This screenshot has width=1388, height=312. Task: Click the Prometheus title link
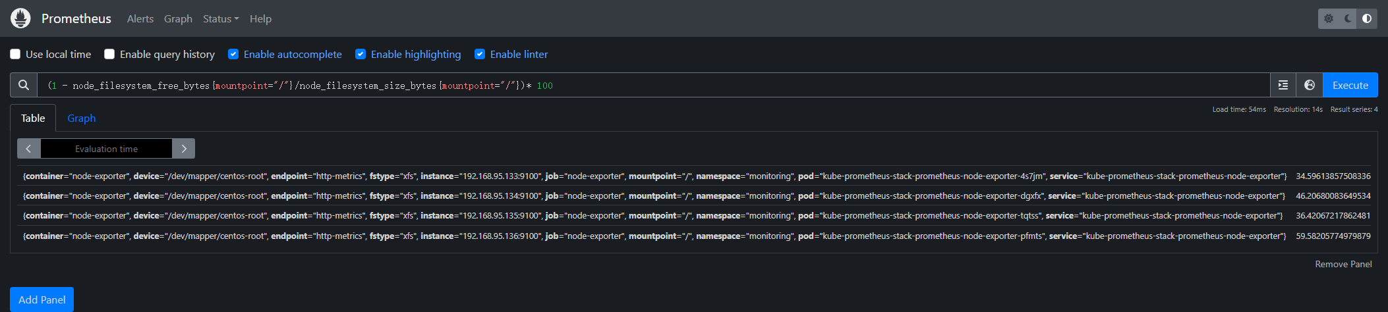76,18
